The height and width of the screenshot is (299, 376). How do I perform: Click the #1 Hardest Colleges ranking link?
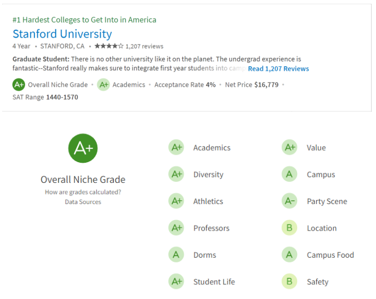pyautogui.click(x=84, y=20)
